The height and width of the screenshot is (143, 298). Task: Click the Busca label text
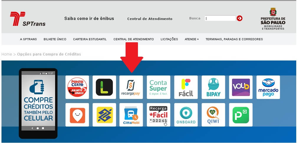point(195,18)
